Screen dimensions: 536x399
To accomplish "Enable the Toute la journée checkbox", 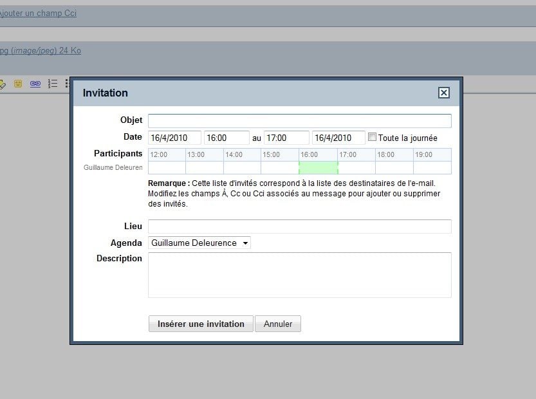I will coord(372,137).
